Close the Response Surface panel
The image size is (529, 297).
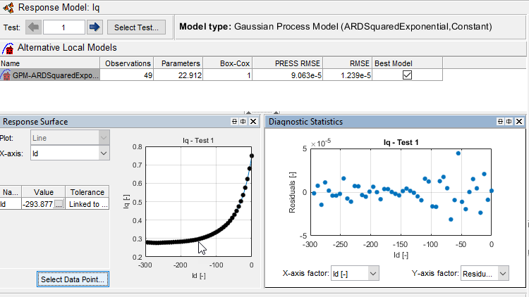(x=253, y=122)
